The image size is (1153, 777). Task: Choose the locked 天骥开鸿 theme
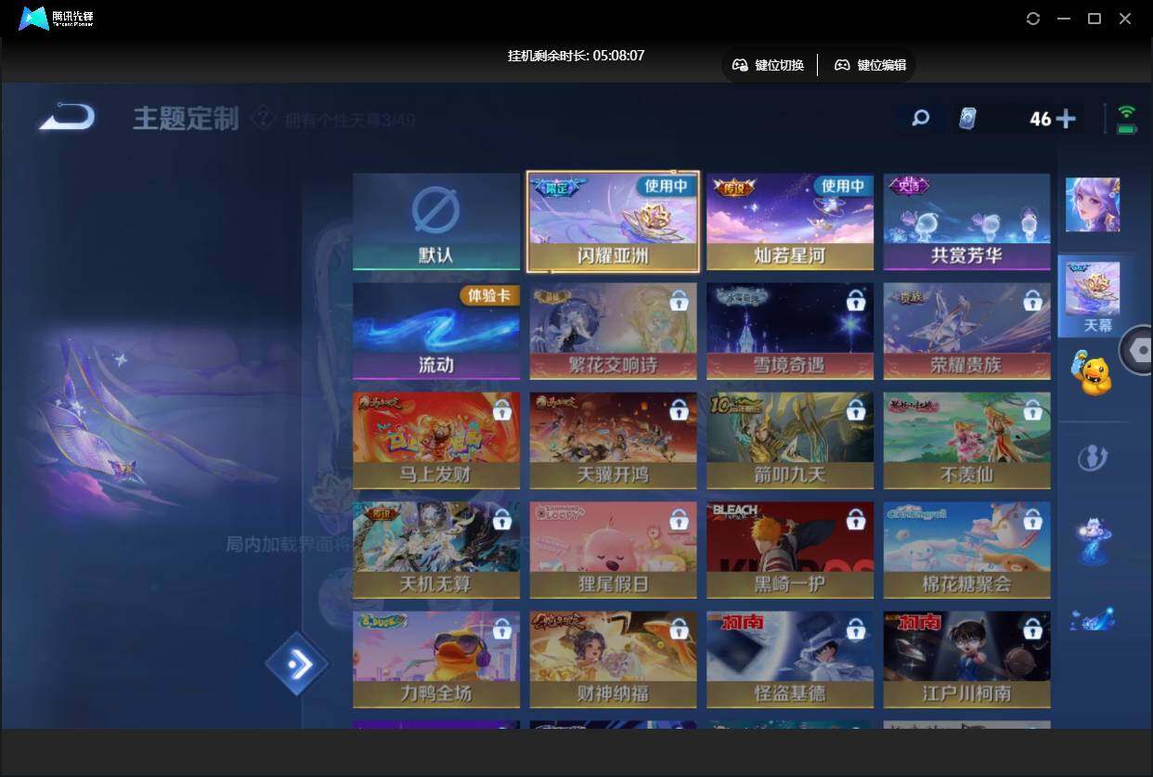(613, 441)
